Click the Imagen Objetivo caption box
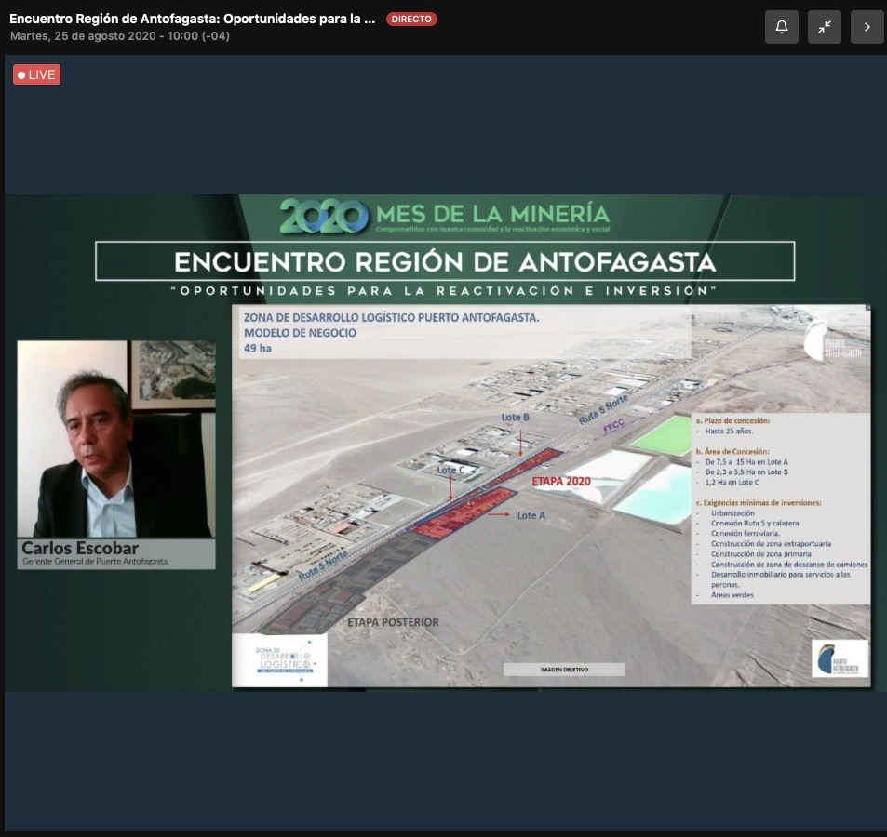 click(x=565, y=669)
